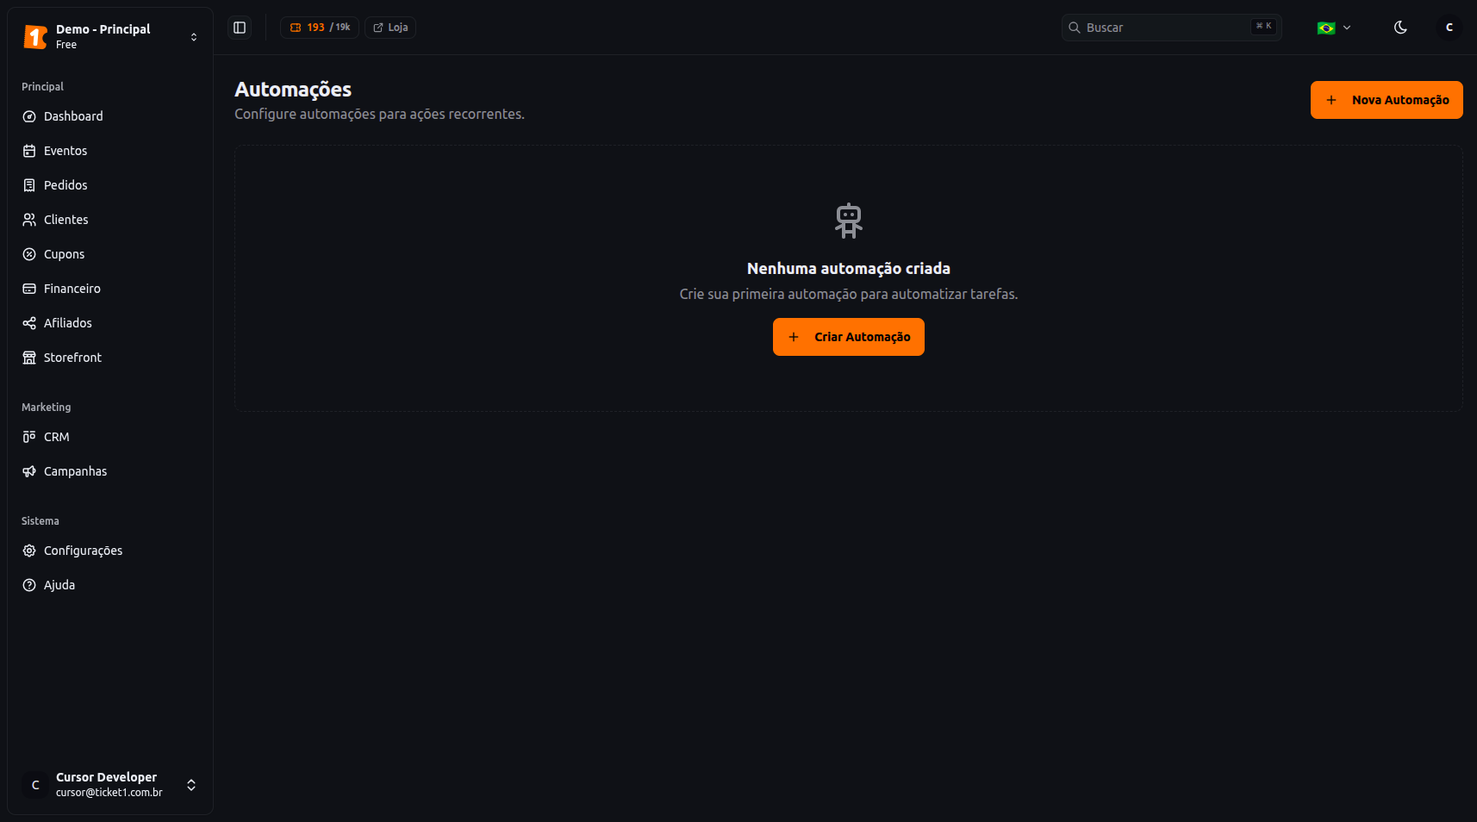The width and height of the screenshot is (1477, 822).
Task: Click the Criar Automação button
Action: point(849,337)
